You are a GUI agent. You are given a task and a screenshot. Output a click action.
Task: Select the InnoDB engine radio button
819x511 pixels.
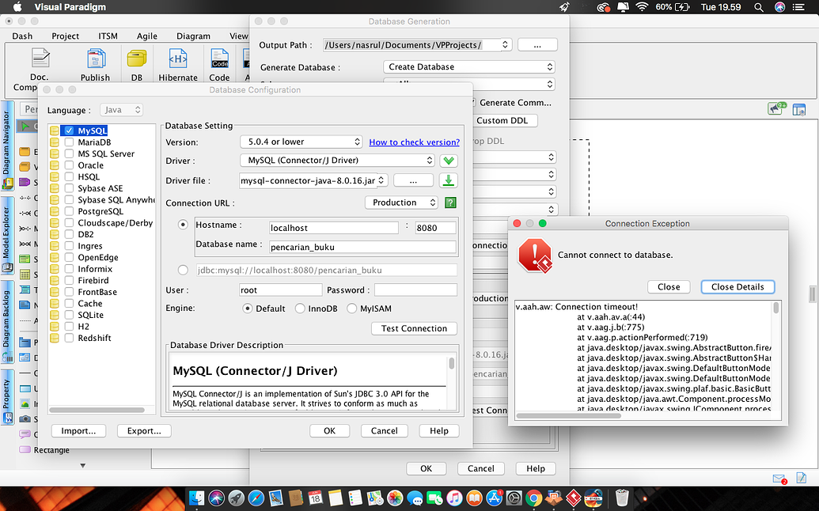[x=300, y=308]
